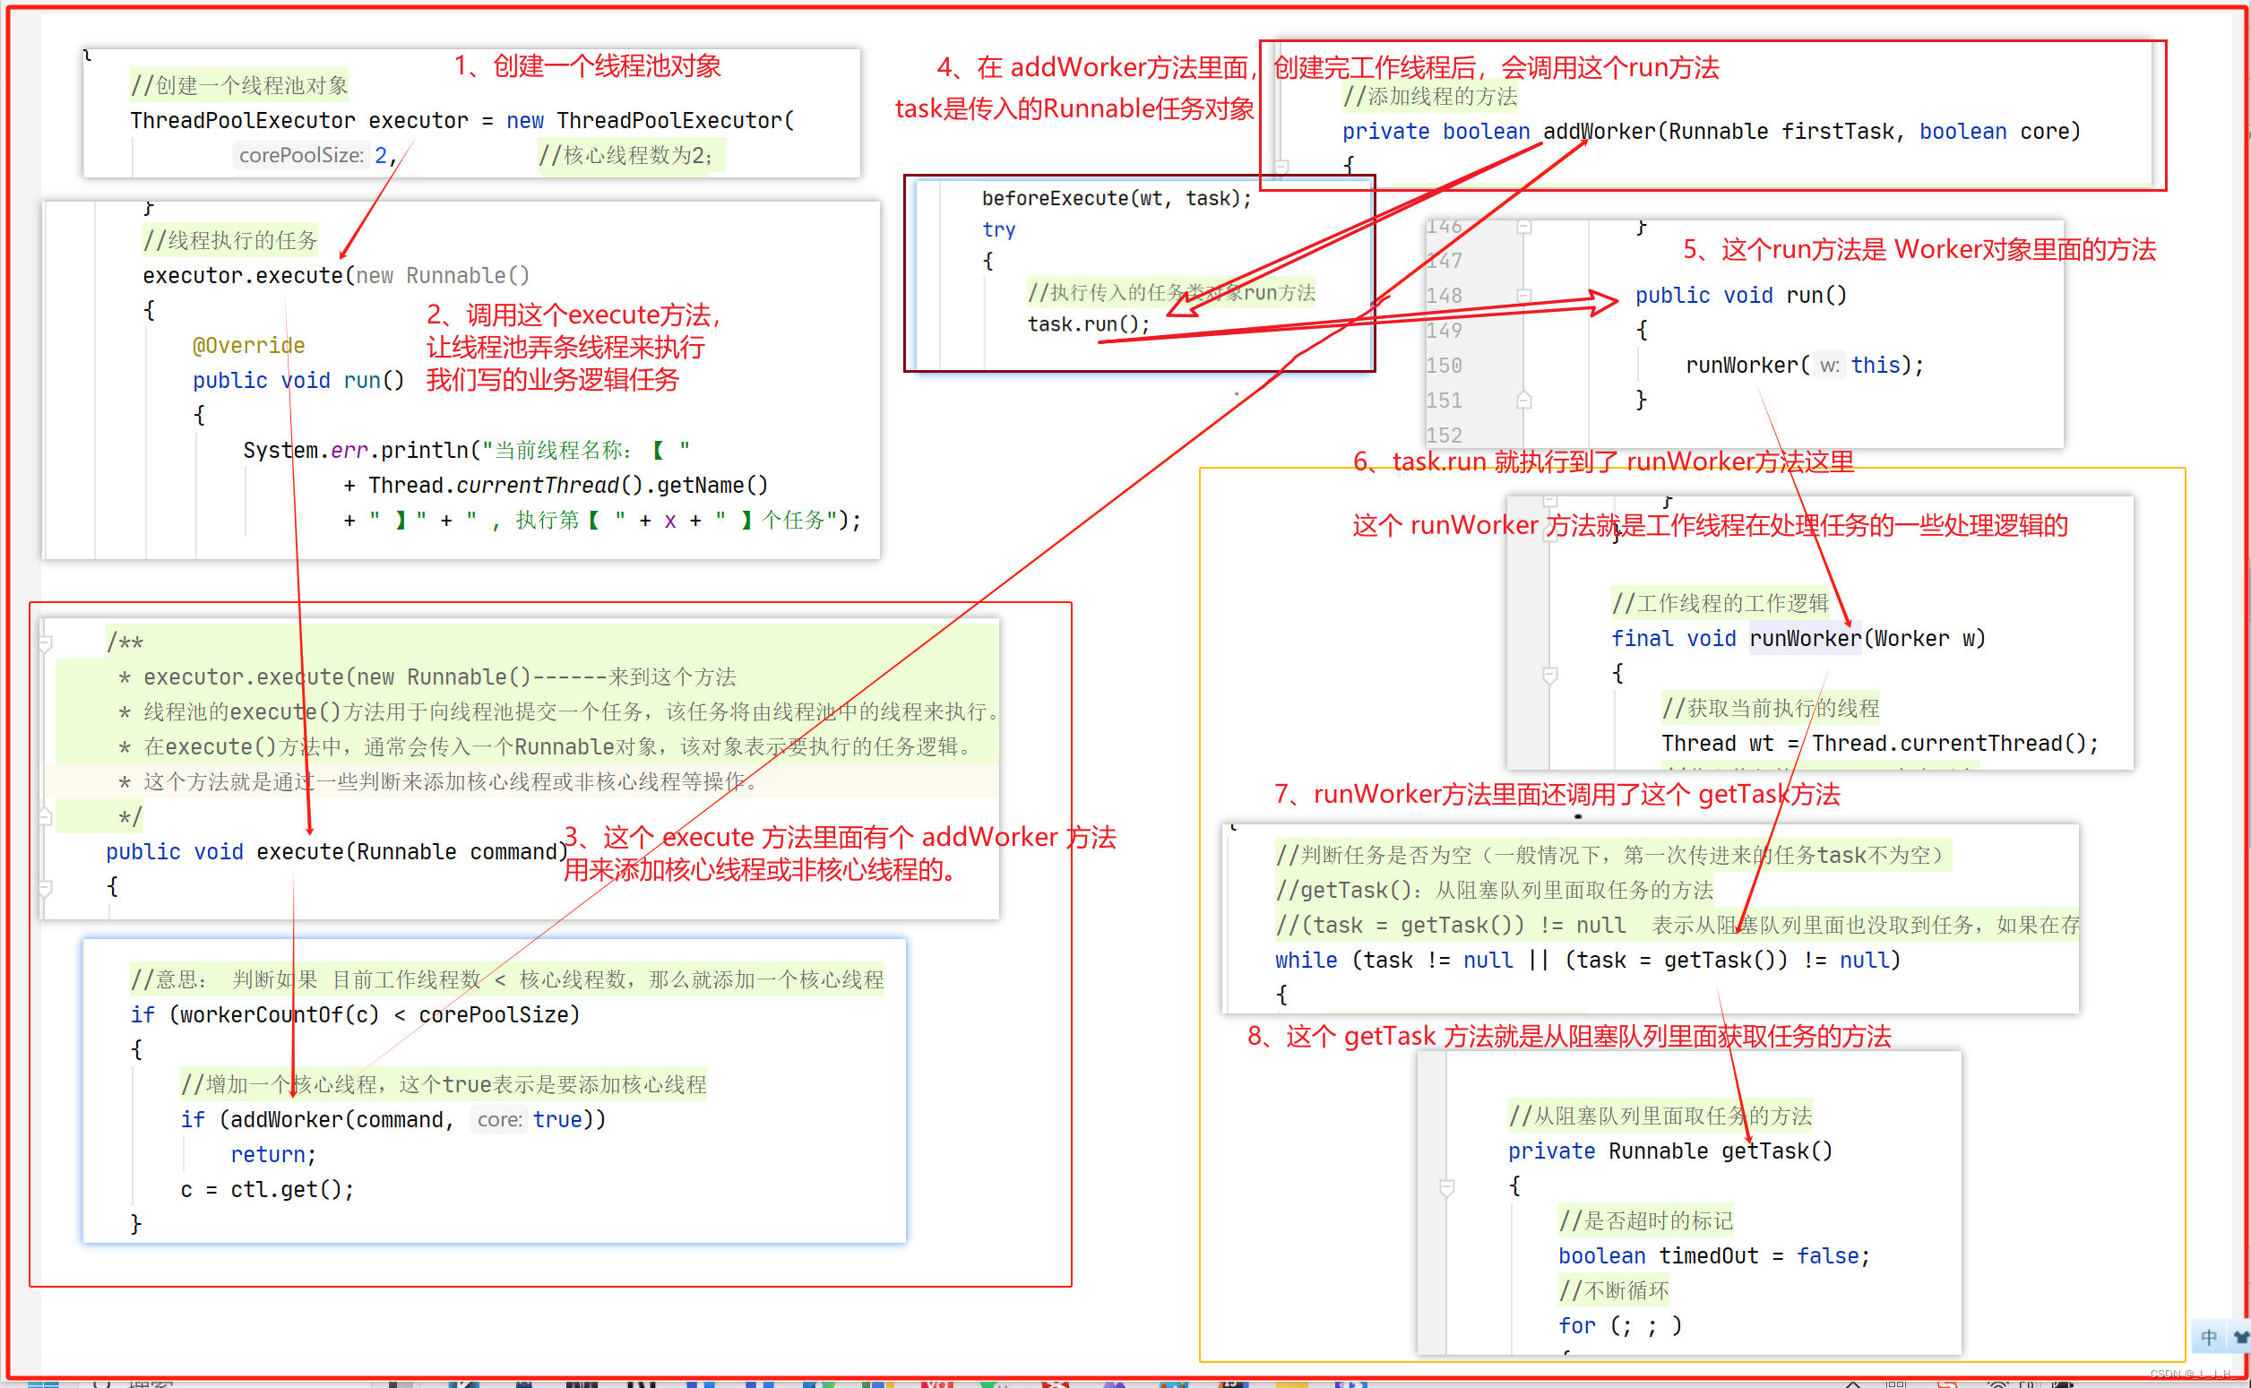The image size is (2251, 1388).
Task: Click the //核心线程数为2 comment
Action: [626, 155]
